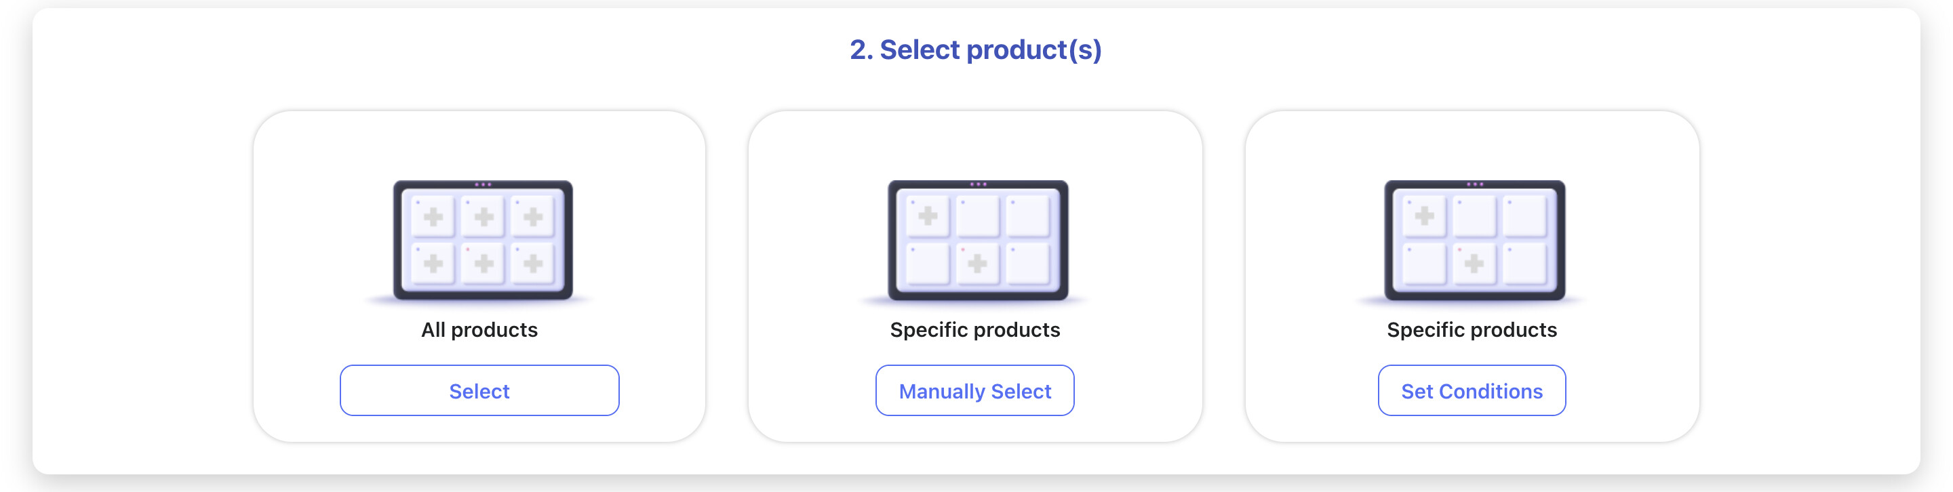The height and width of the screenshot is (492, 1953).
Task: Click the illustration above Set Conditions
Action: pos(1474,239)
